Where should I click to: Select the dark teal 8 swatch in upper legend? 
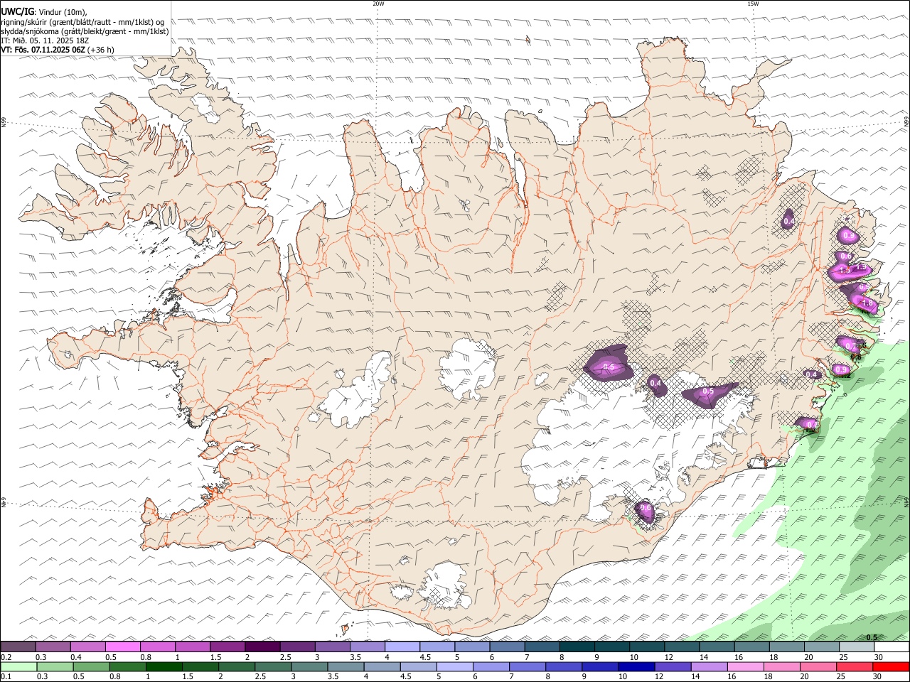pyautogui.click(x=577, y=647)
